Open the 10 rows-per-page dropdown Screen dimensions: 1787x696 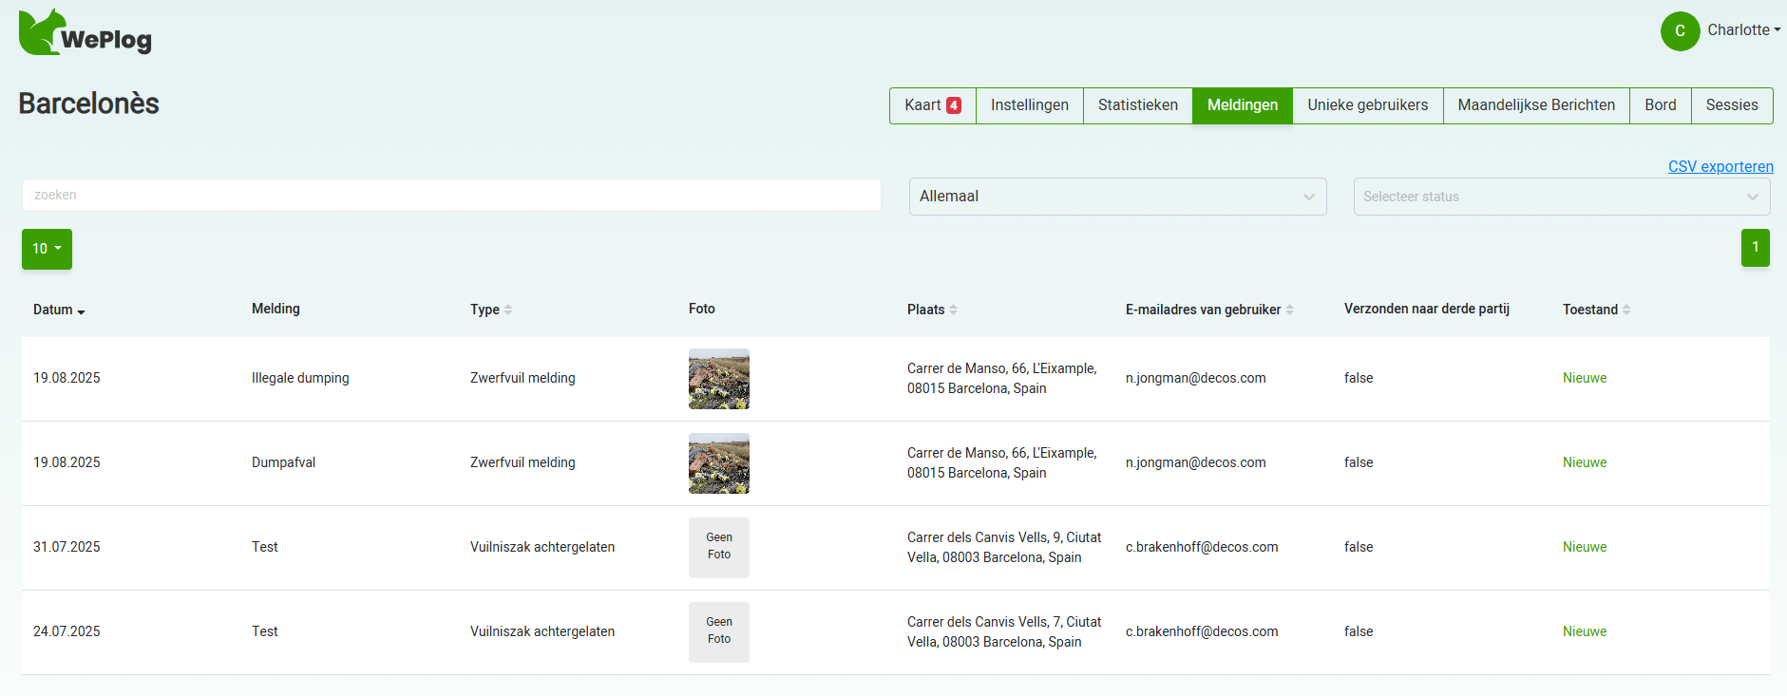[47, 249]
